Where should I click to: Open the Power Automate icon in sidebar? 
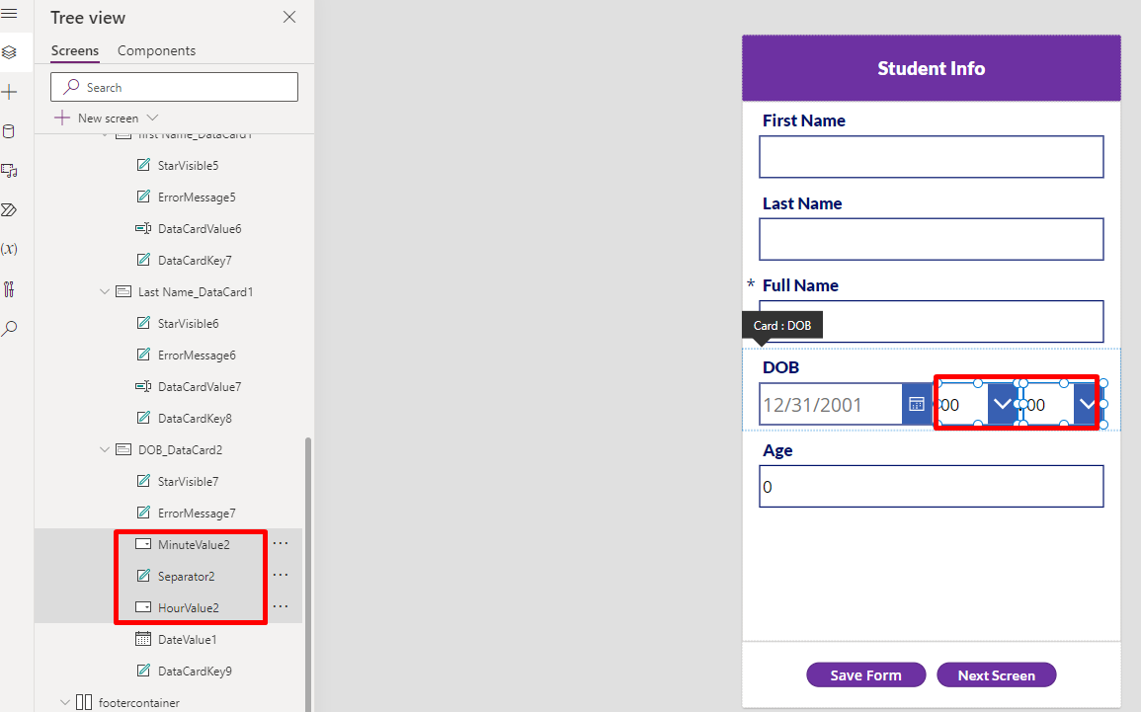pyautogui.click(x=10, y=210)
